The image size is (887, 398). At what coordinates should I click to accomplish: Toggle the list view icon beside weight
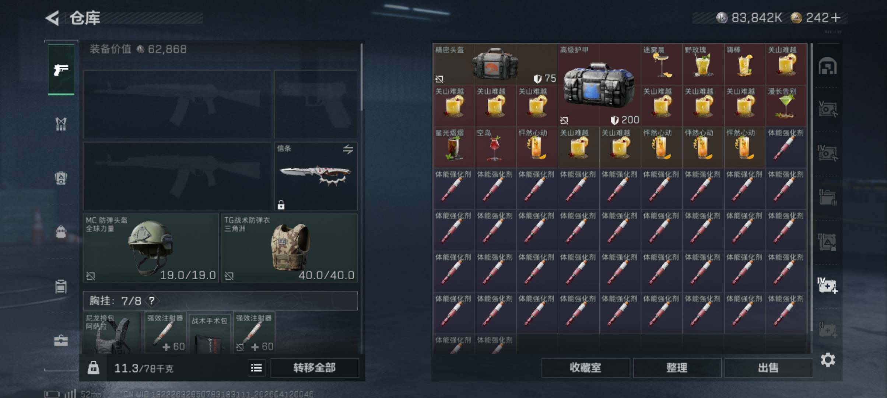pyautogui.click(x=256, y=367)
